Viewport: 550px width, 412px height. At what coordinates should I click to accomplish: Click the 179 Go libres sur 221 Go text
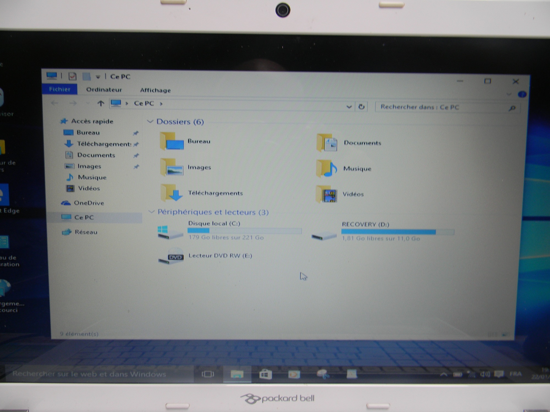tap(226, 237)
